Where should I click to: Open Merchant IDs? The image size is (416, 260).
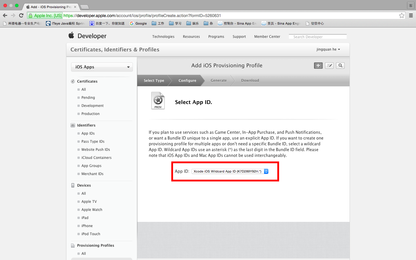point(92,174)
